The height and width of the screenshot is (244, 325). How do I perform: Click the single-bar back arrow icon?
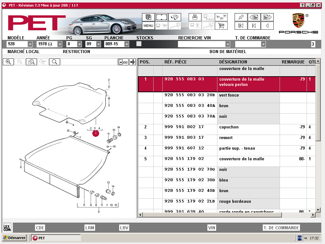click(x=254, y=26)
